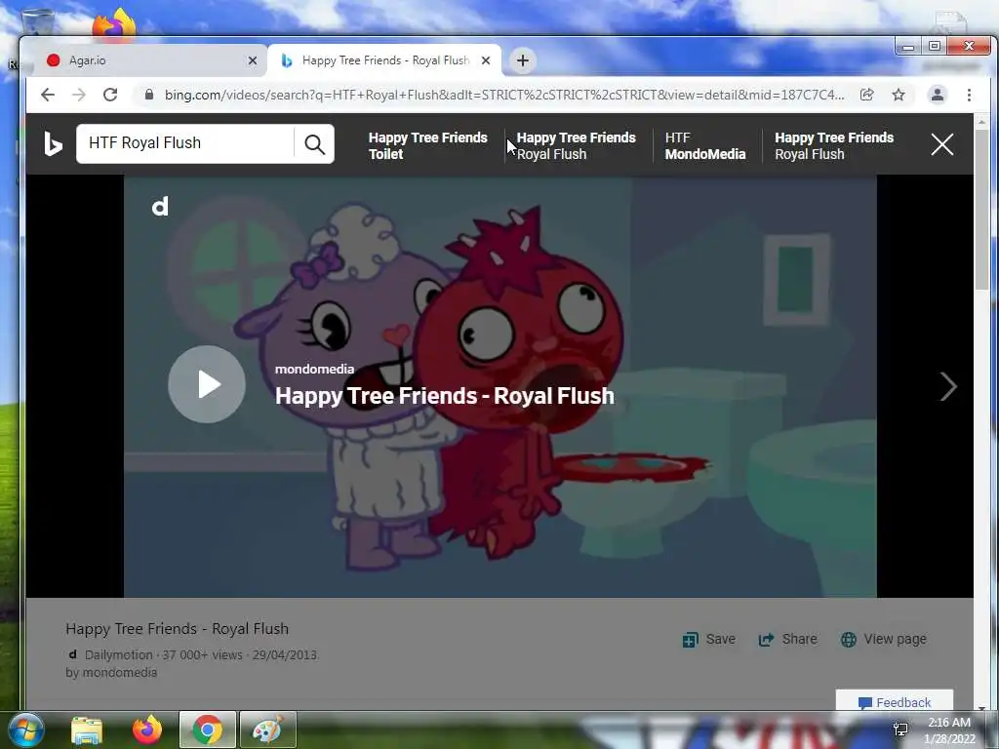
Task: Close the Happy Tree Friends tab
Action: point(486,60)
